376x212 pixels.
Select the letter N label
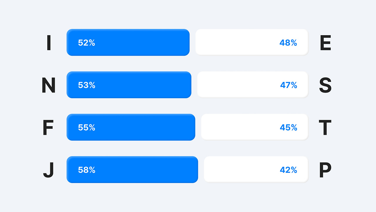(x=48, y=85)
